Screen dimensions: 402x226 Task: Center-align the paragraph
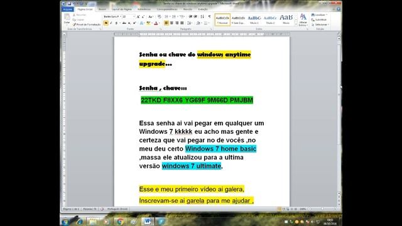click(x=171, y=23)
